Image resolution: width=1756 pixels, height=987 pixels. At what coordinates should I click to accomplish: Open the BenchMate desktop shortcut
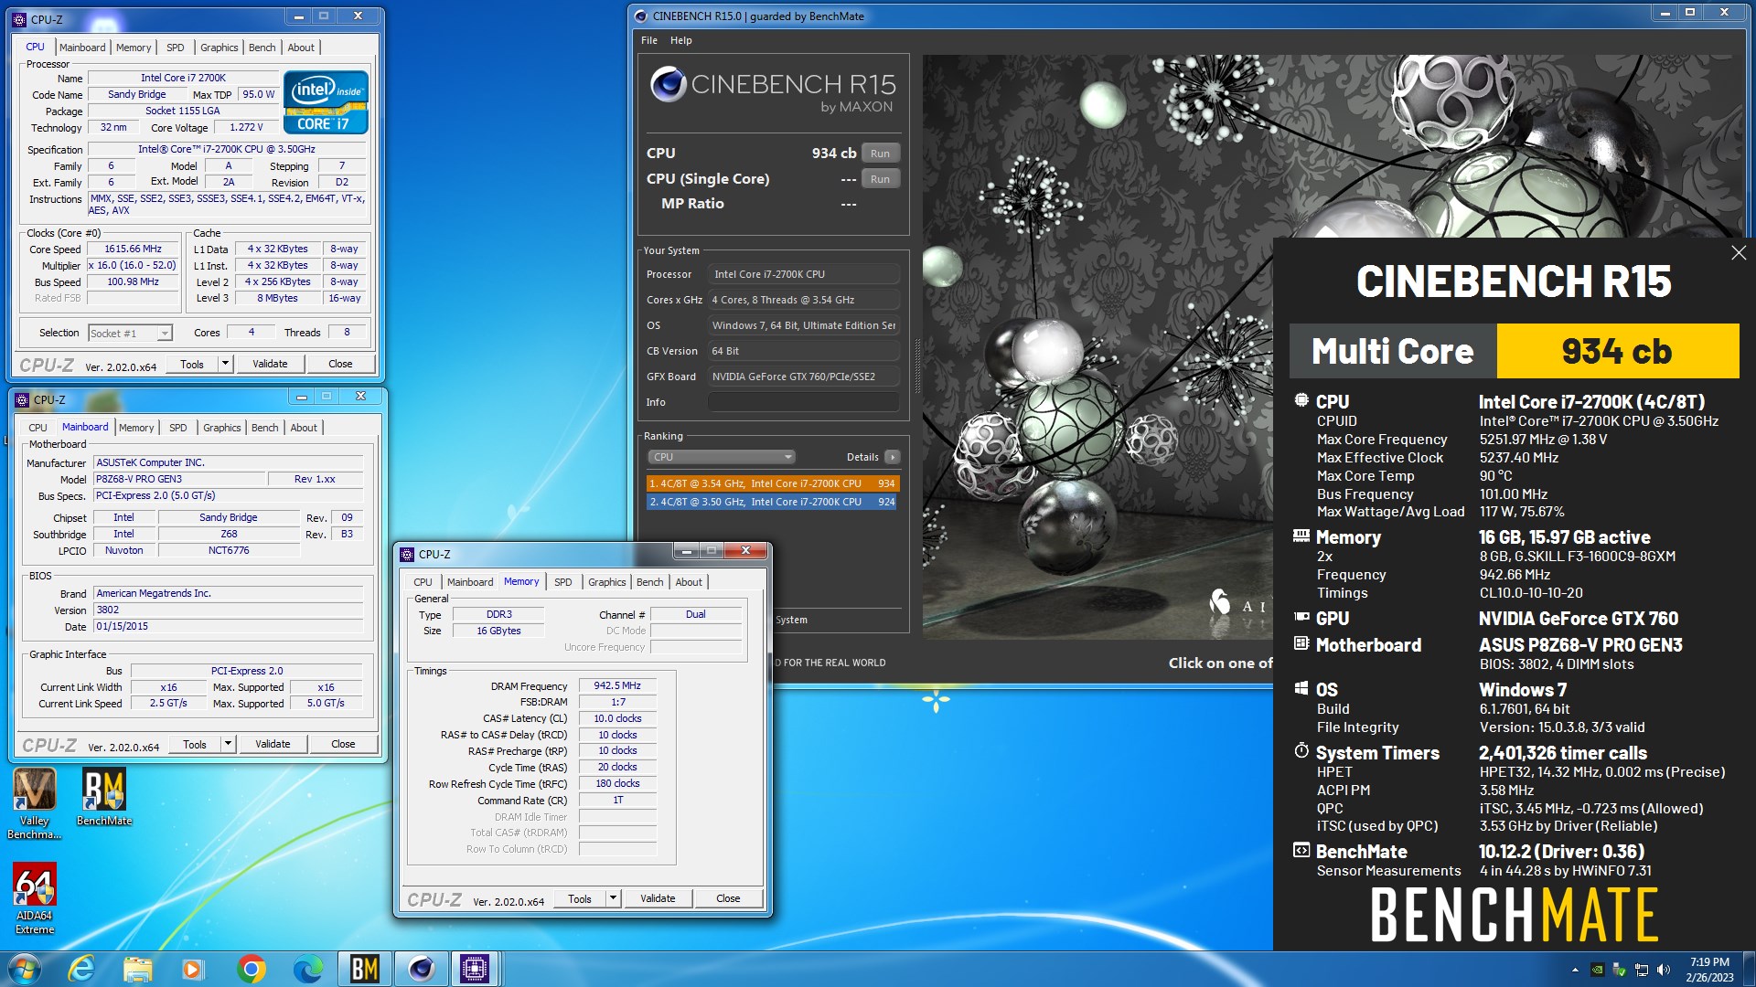[x=104, y=796]
